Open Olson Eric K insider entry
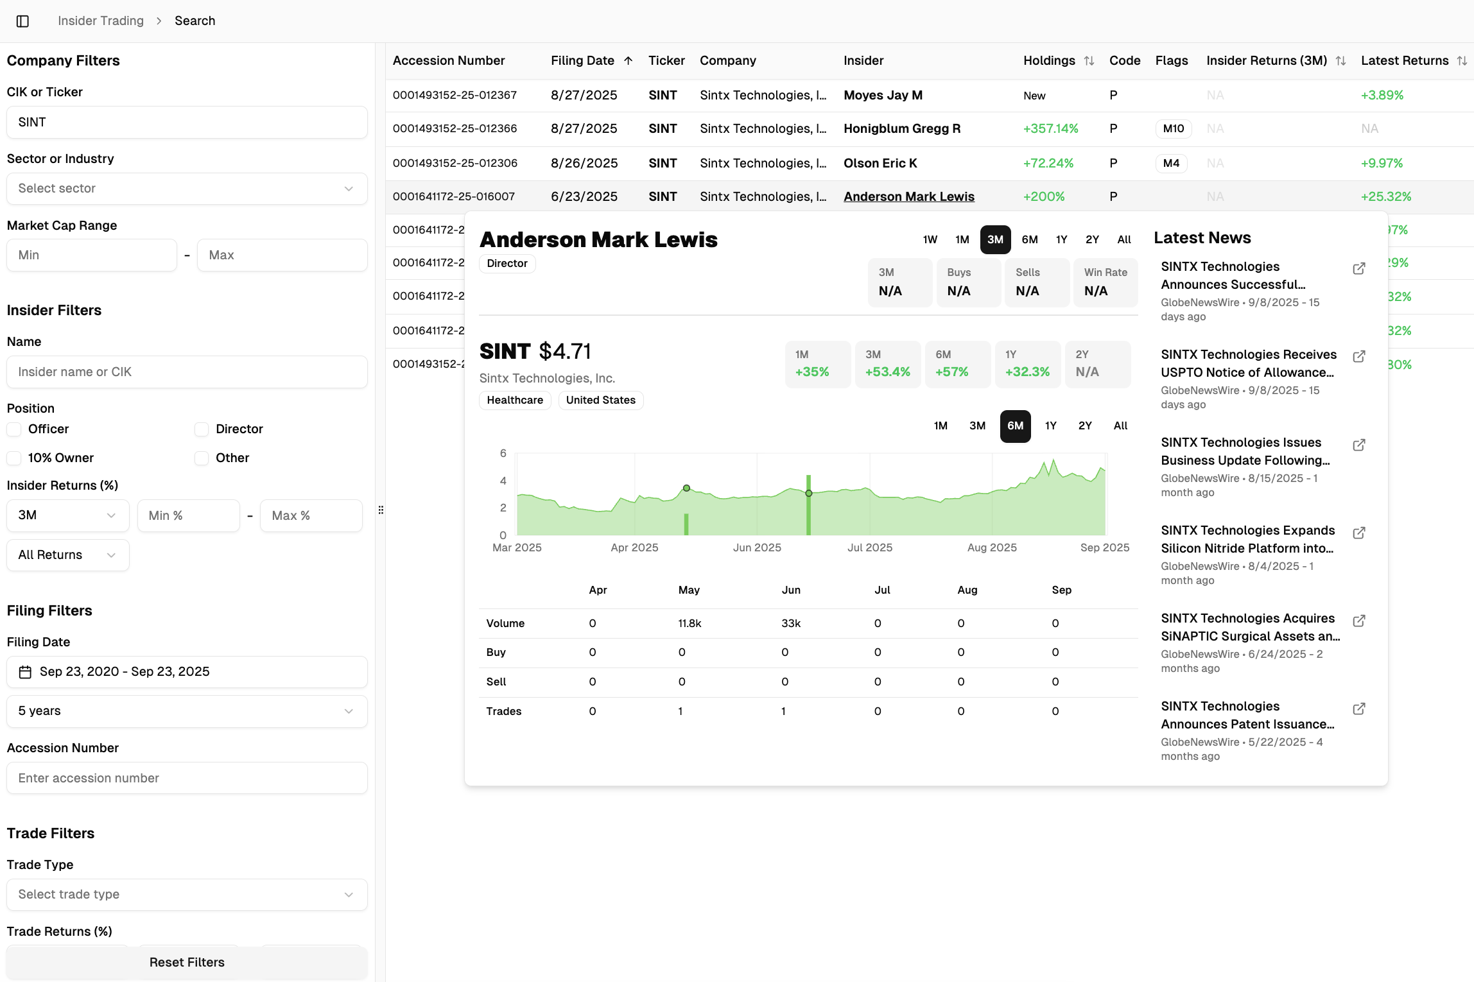This screenshot has height=982, width=1474. point(880,164)
